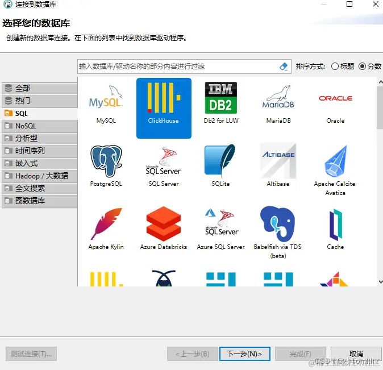Select the Altibase driver
The width and height of the screenshot is (383, 370).
(x=278, y=166)
